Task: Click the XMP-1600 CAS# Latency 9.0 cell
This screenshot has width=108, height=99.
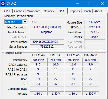Action: (x=91, y=64)
